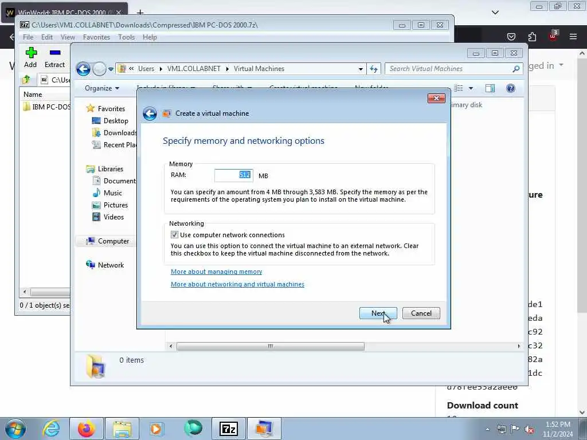Viewport: 587px width, 440px height.
Task: Open More about managing memory link
Action: 216,272
